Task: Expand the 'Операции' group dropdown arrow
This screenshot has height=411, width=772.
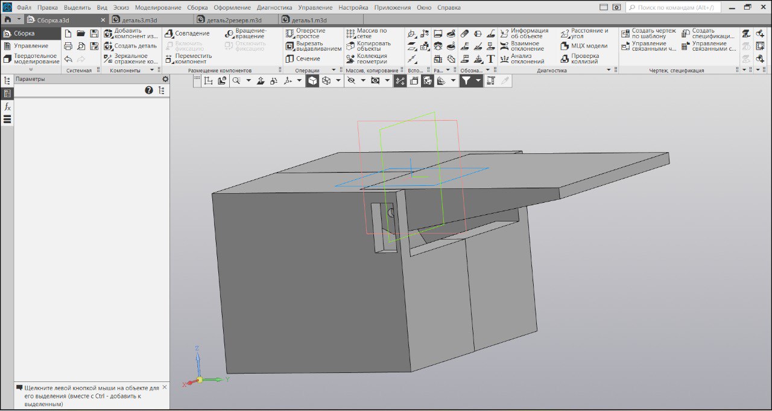Action: tap(333, 71)
